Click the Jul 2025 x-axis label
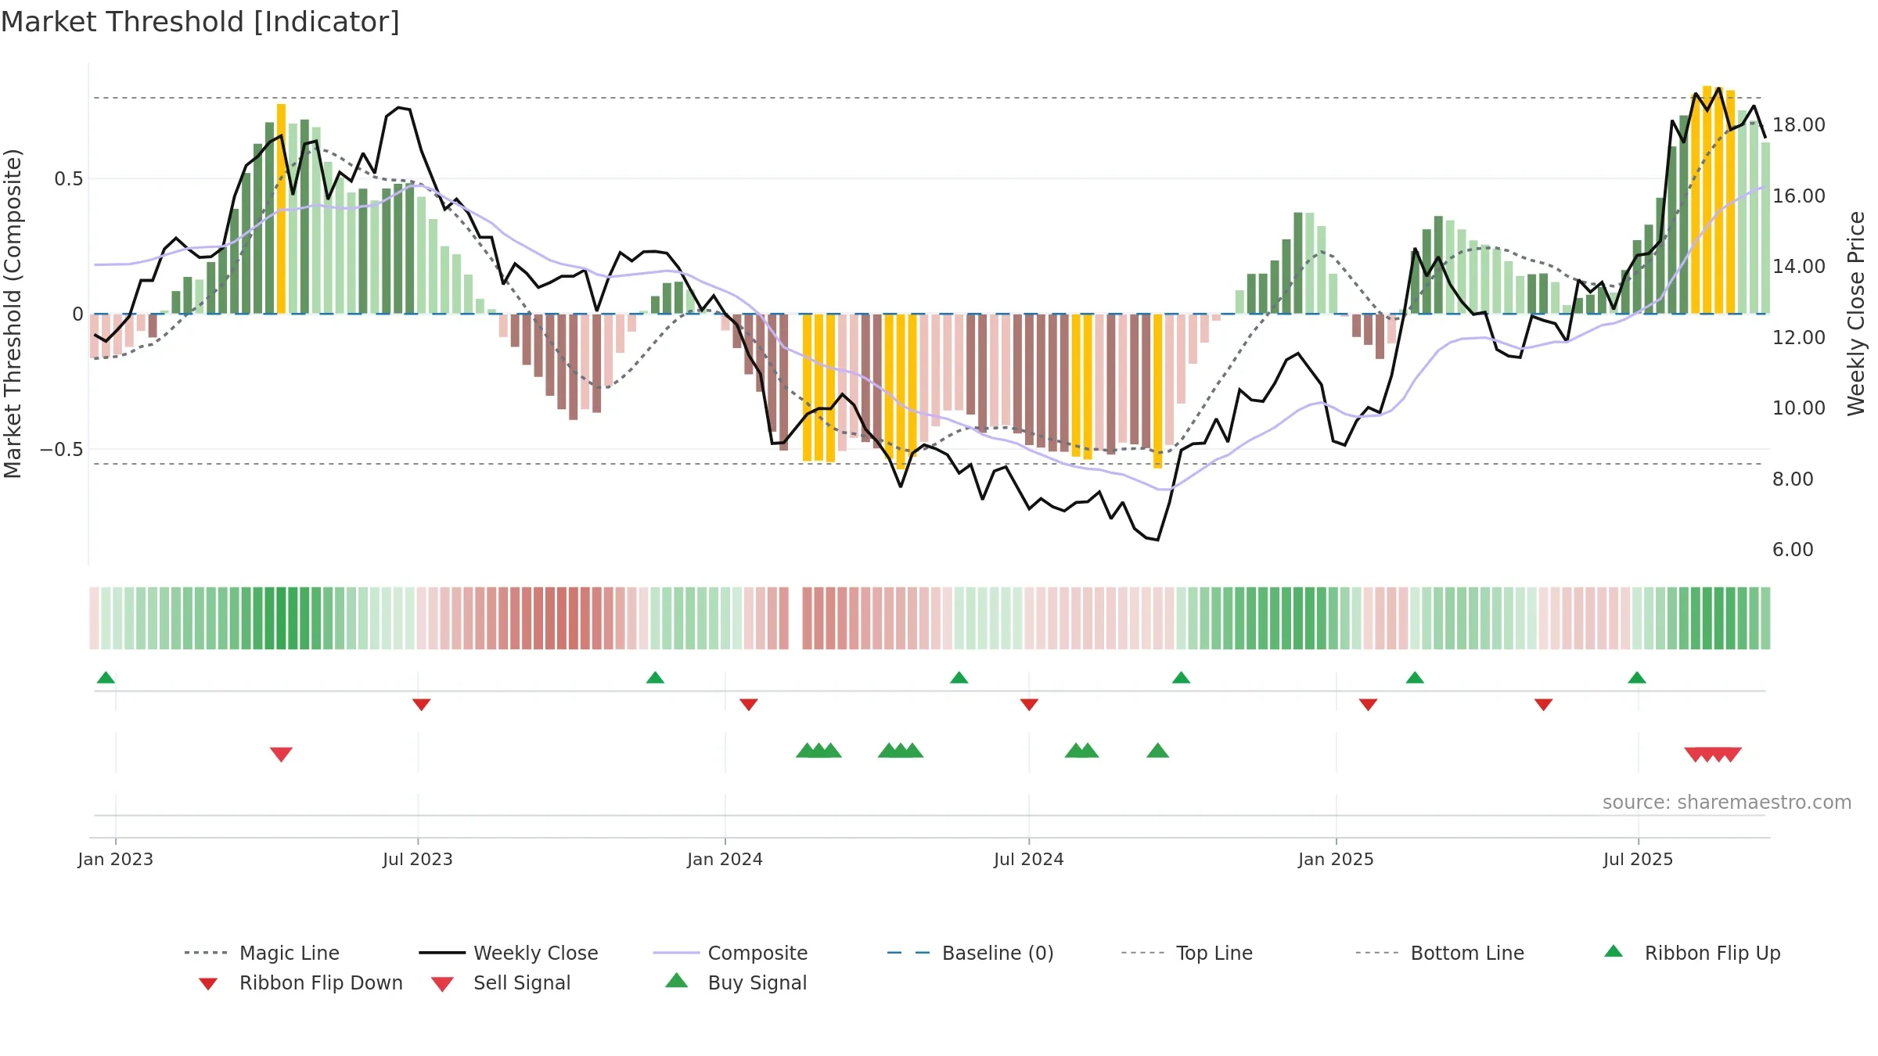 pos(1638,859)
